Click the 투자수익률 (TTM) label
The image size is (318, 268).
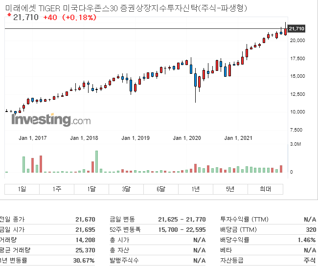(244, 220)
